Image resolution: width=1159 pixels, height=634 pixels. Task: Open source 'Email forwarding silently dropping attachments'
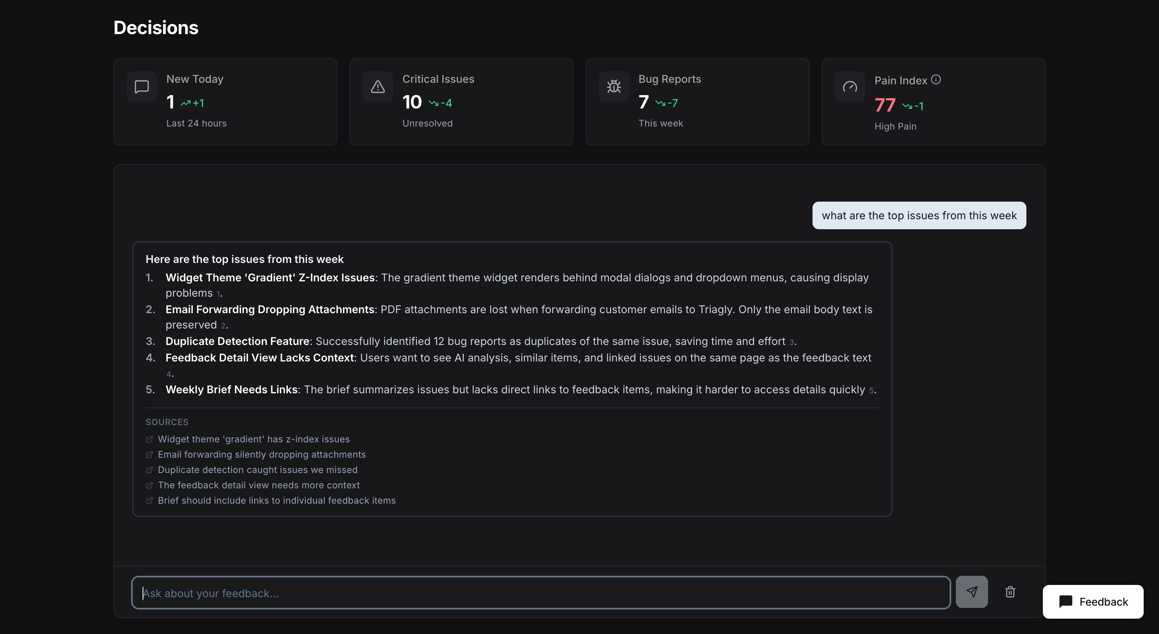click(x=261, y=455)
